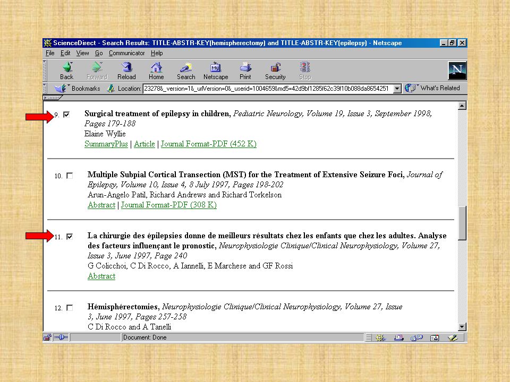This screenshot has width=510, height=382.
Task: Open the Help menu
Action: point(157,53)
